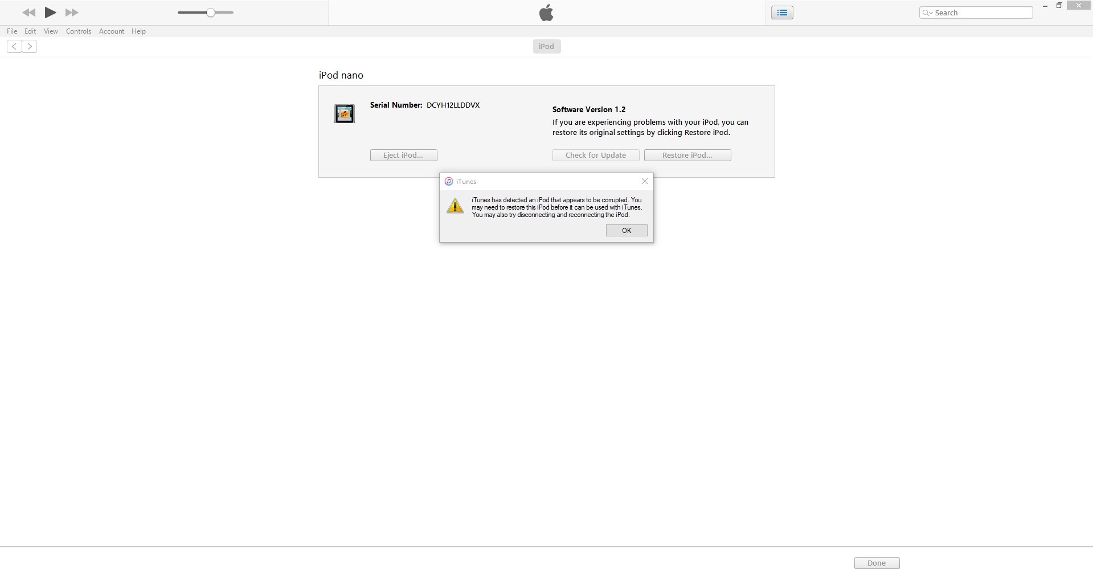1093x577 pixels.
Task: Click the iPod nano device thumbnail
Action: click(x=344, y=114)
